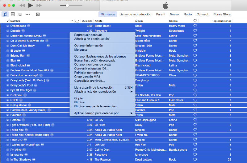This screenshot has height=163, width=247.
Task: Play the current track
Action: [x=30, y=6]
